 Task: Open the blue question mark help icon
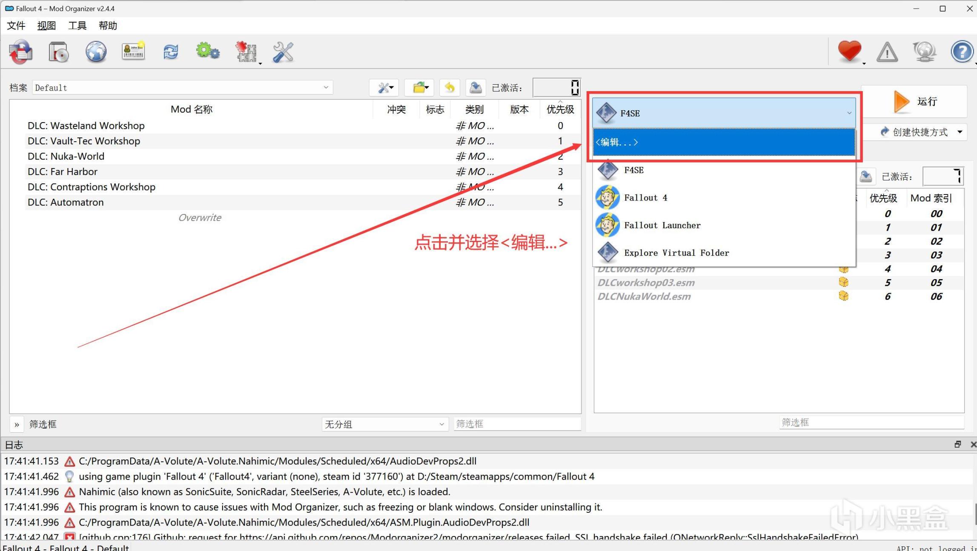[961, 52]
